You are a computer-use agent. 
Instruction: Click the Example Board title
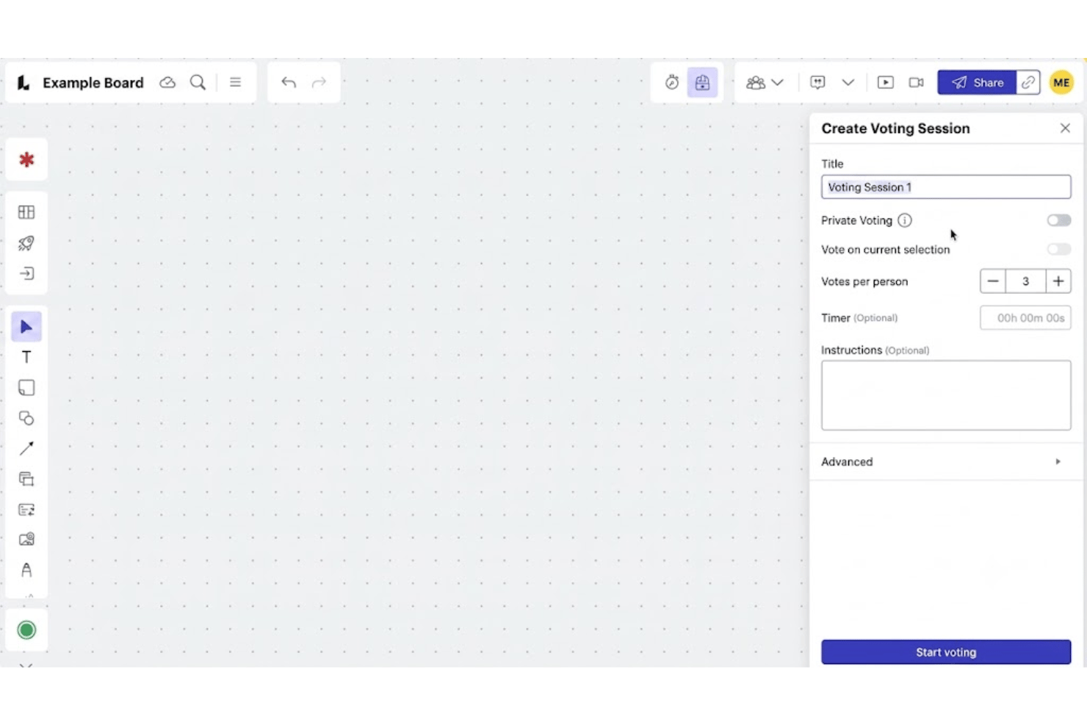[x=93, y=83]
